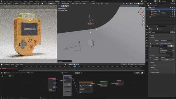Switch to the Animation workspace tab
Screen dimensions: 176x99
[x=63, y=1]
